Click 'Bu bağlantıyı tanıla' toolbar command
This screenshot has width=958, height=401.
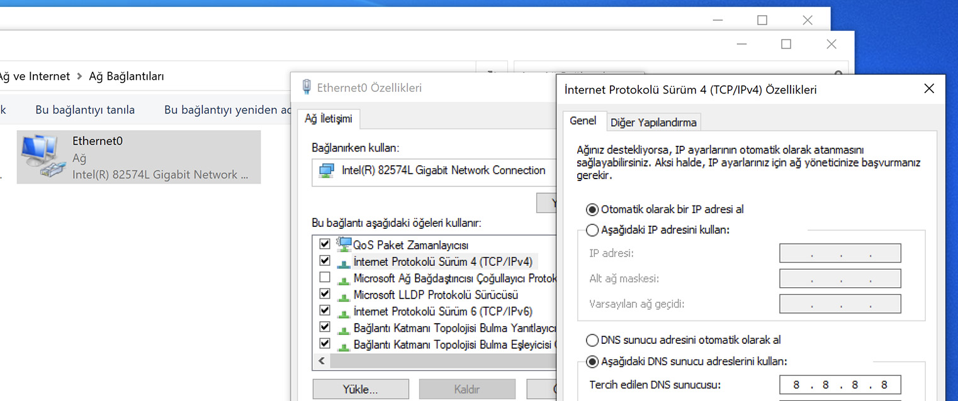coord(85,110)
